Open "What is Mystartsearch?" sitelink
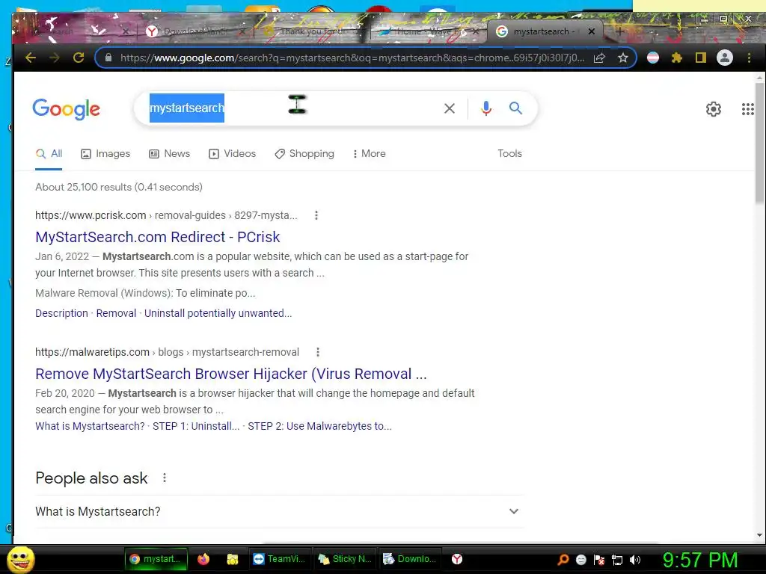Screen dimensions: 766x574 click(x=90, y=426)
